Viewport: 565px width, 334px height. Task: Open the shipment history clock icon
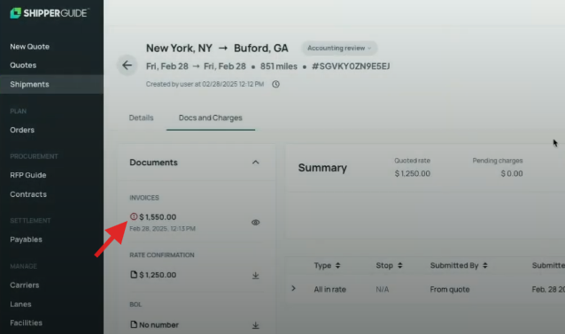275,84
